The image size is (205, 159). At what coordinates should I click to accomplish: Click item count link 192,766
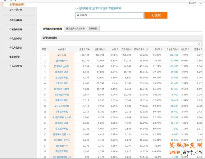[174, 55]
